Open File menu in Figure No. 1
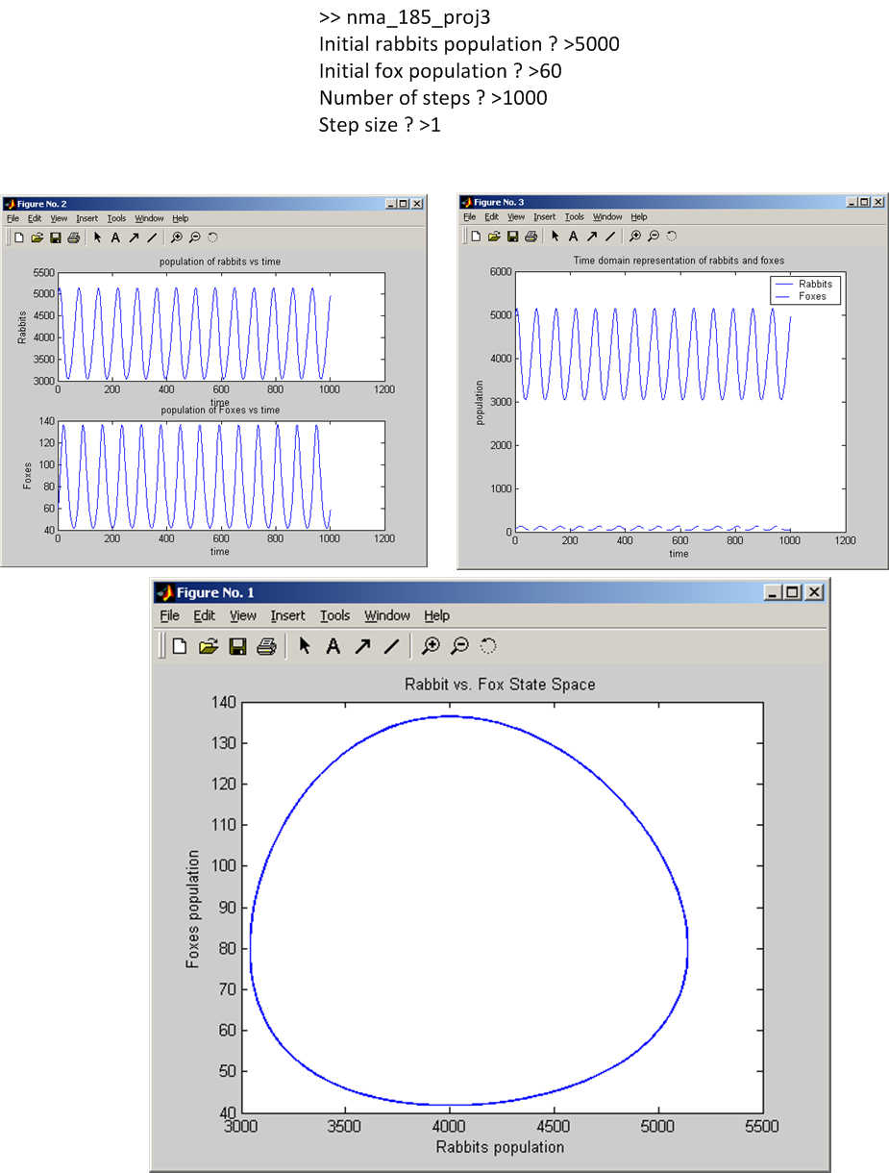The width and height of the screenshot is (889, 1173). [x=169, y=615]
